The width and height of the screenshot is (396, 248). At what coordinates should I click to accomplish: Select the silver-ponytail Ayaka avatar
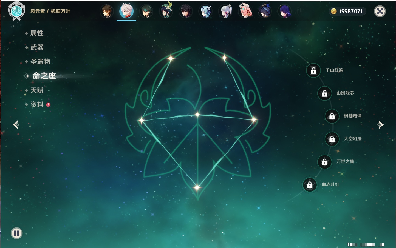(x=225, y=12)
